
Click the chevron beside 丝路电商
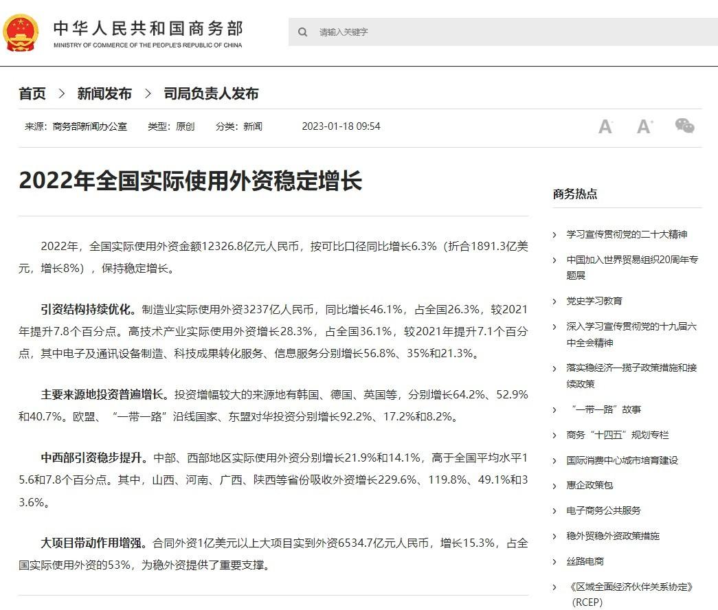[554, 561]
